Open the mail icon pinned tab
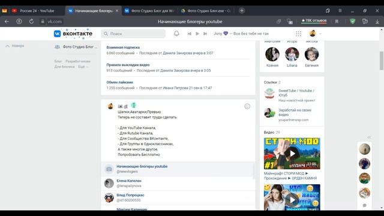The width and height of the screenshot is (384, 216). 4,11
